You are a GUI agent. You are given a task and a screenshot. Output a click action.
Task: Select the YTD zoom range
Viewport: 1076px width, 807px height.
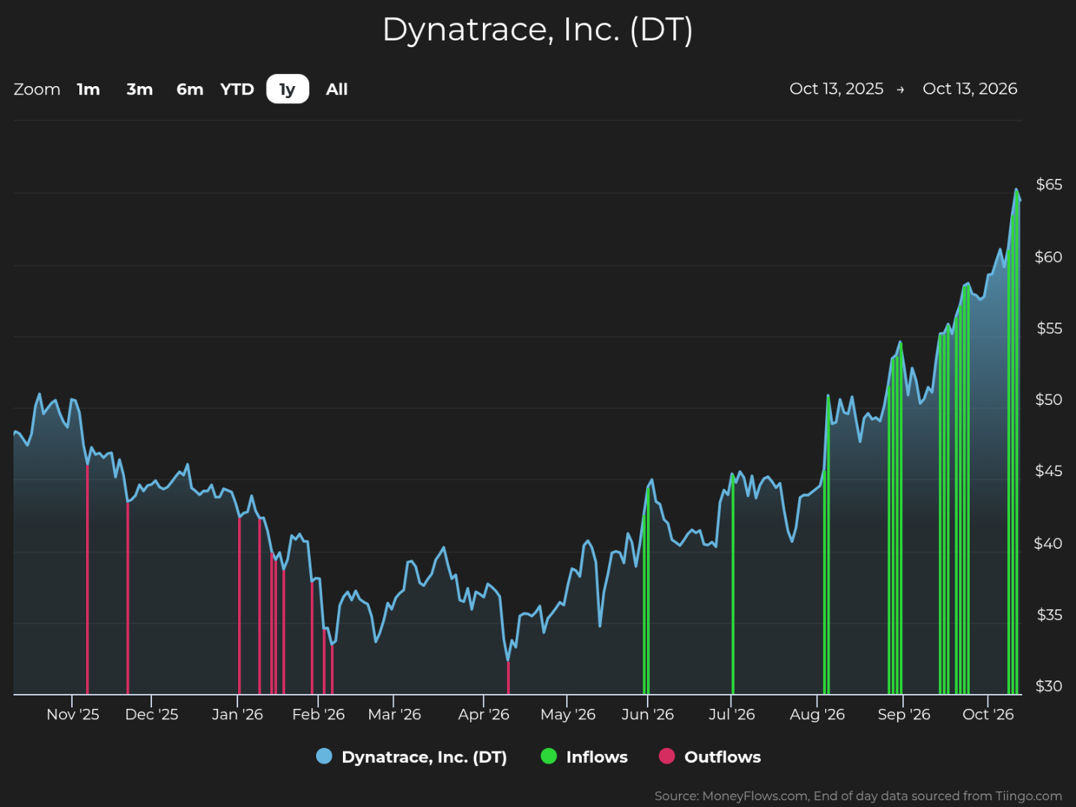point(237,89)
